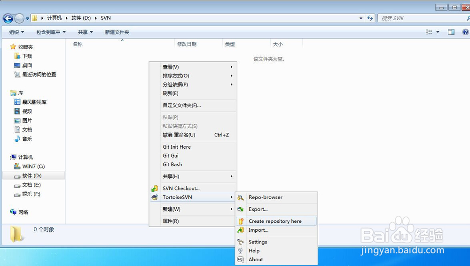The width and height of the screenshot is (470, 266).
Task: Click the Export icon in submenu
Action: (240, 209)
